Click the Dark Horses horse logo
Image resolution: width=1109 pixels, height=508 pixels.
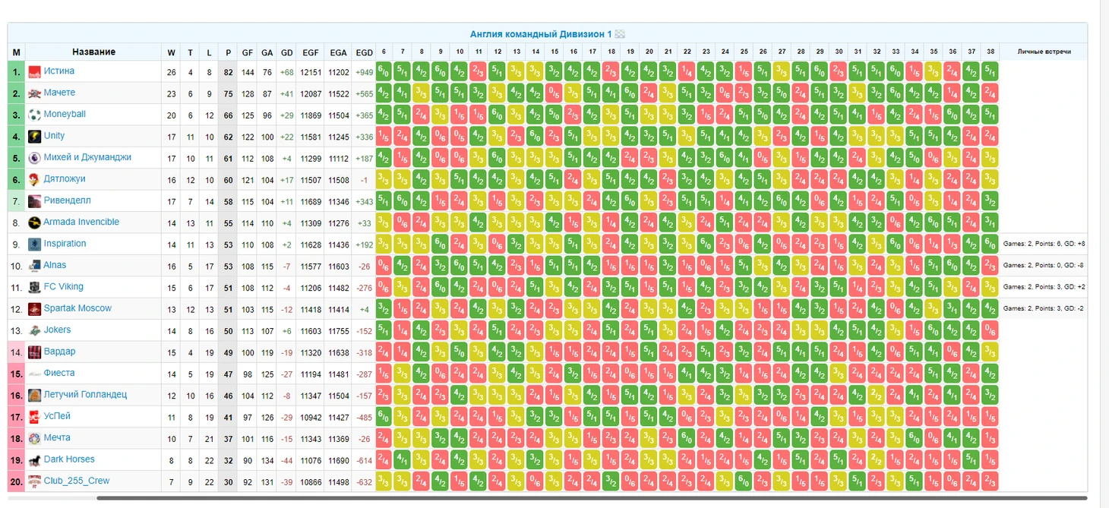coord(34,460)
